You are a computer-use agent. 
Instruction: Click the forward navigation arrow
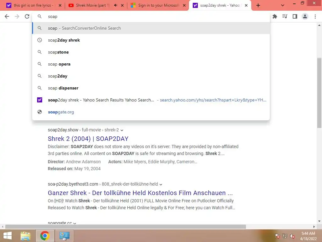17,16
